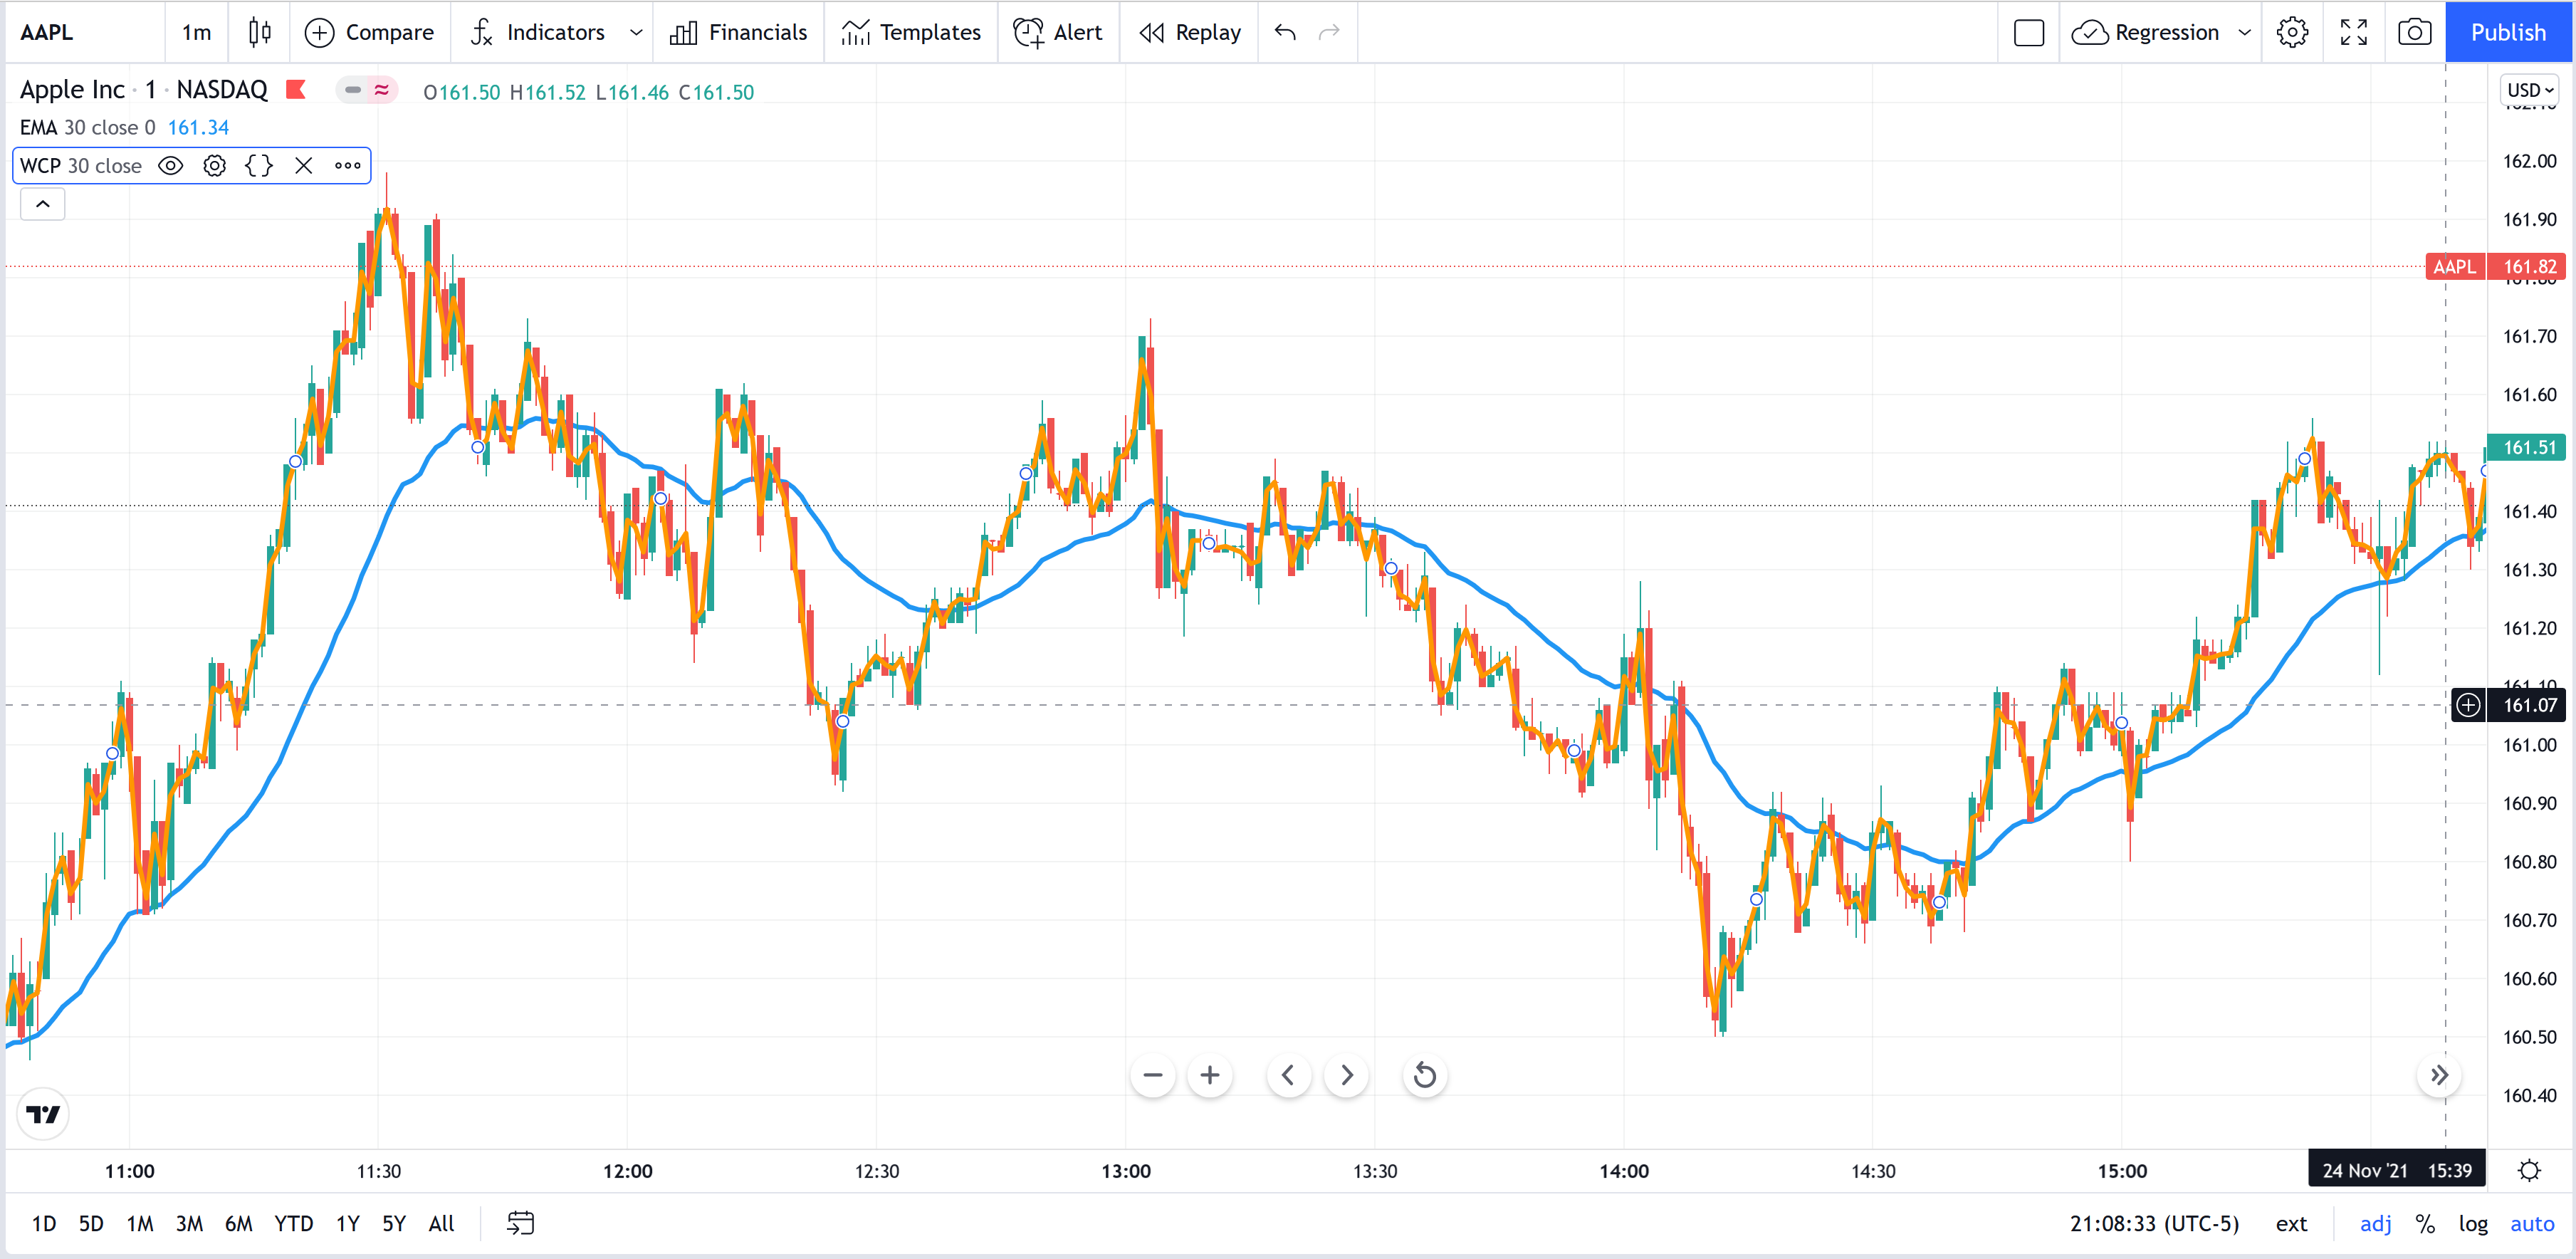The width and height of the screenshot is (2576, 1259).
Task: Start Bar Replay mode
Action: tap(1190, 32)
